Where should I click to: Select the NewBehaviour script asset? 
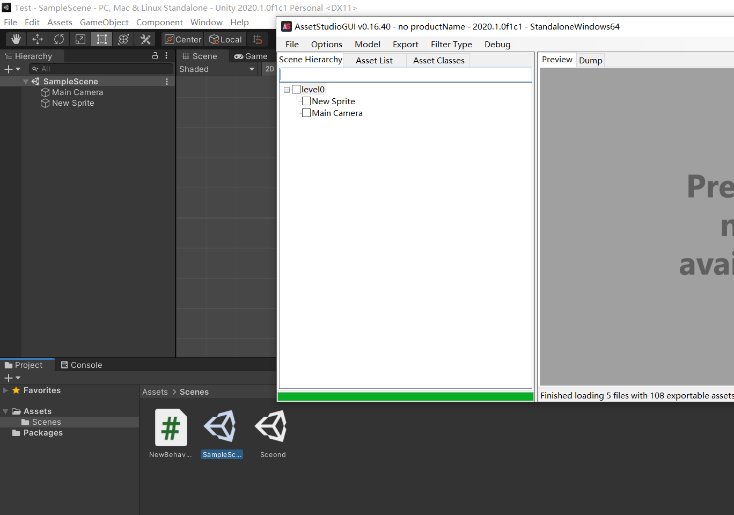tap(171, 433)
